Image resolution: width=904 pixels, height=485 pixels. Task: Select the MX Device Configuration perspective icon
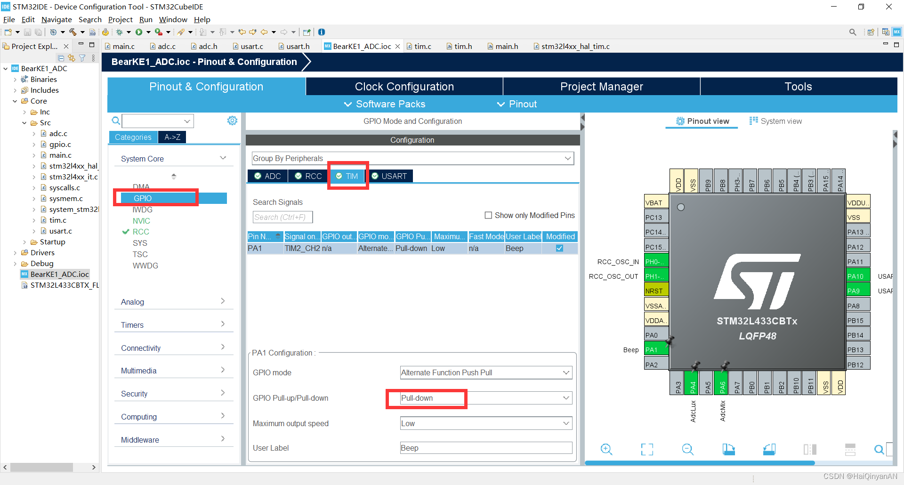click(897, 32)
